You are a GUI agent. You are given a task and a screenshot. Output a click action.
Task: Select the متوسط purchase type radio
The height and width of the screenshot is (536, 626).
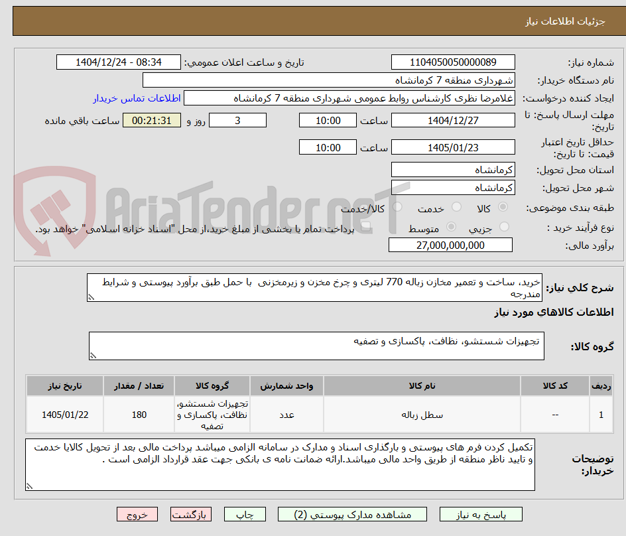coord(451,227)
